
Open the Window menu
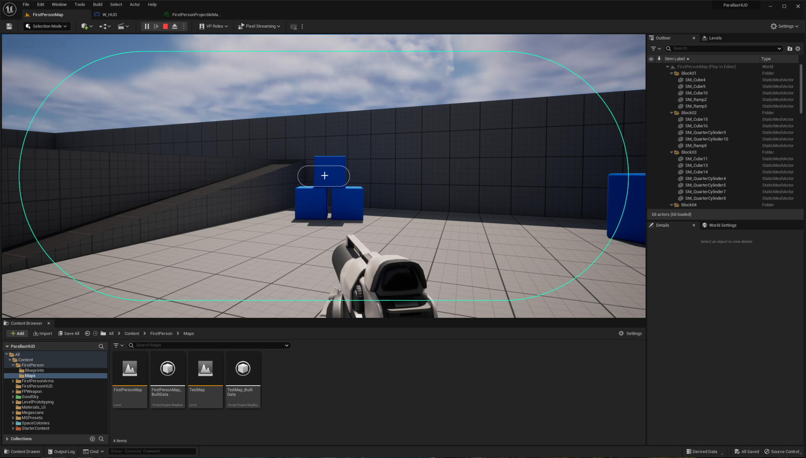click(59, 5)
